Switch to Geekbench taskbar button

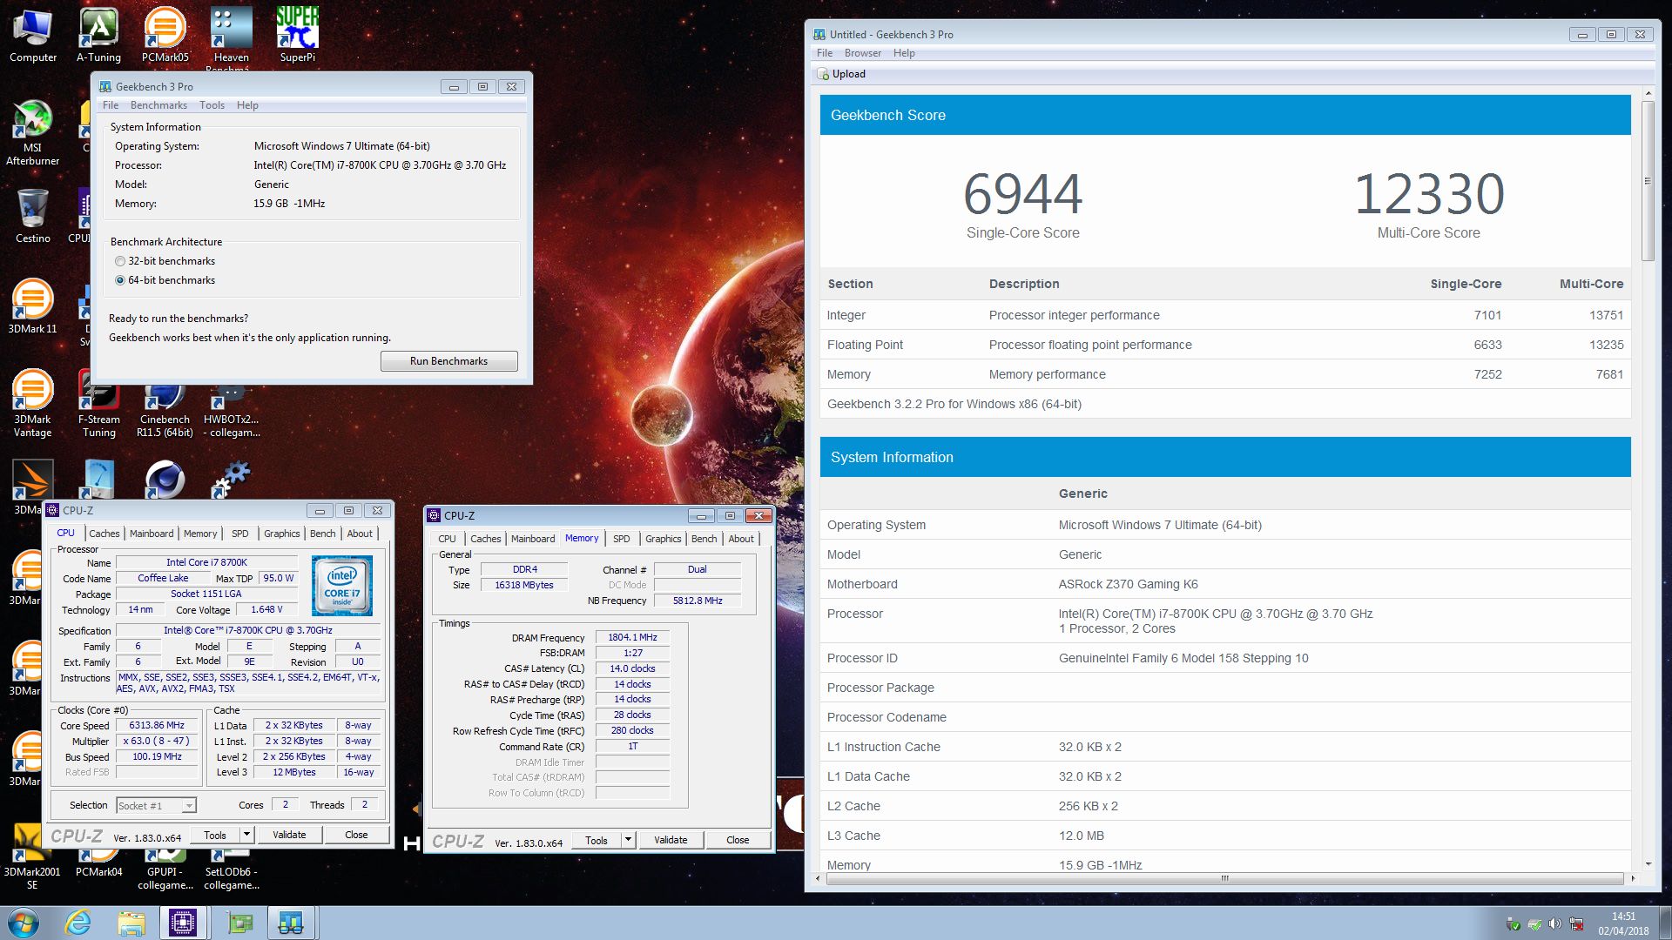tap(290, 923)
